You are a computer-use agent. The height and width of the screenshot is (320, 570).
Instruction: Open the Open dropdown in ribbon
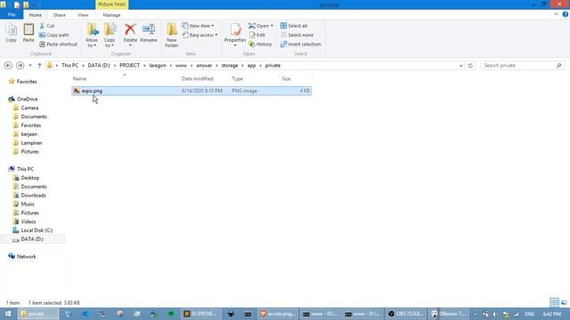click(261, 26)
